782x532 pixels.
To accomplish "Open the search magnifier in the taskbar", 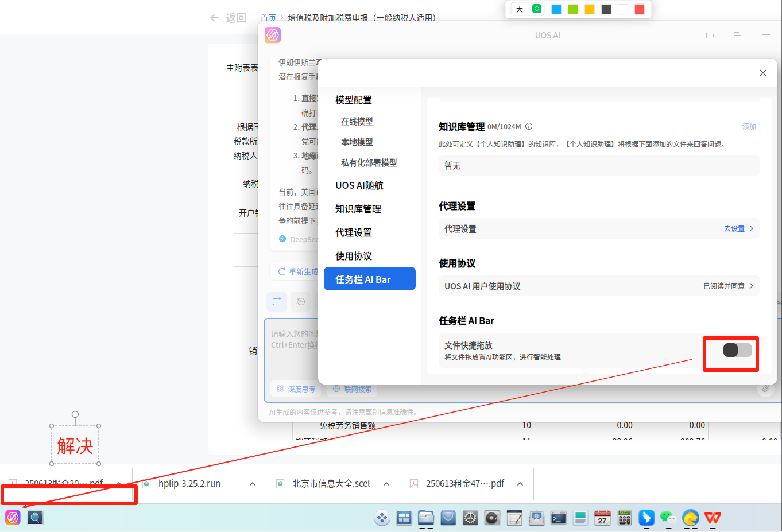I will click(x=35, y=518).
